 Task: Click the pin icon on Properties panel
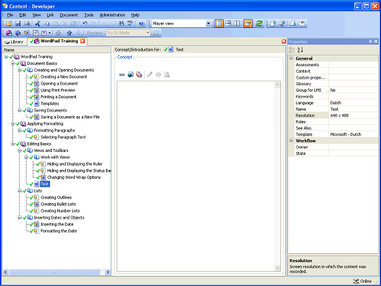(370, 42)
